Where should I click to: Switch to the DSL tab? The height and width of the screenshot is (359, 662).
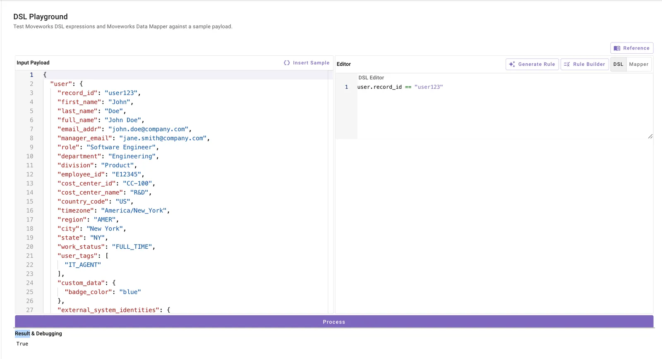618,64
